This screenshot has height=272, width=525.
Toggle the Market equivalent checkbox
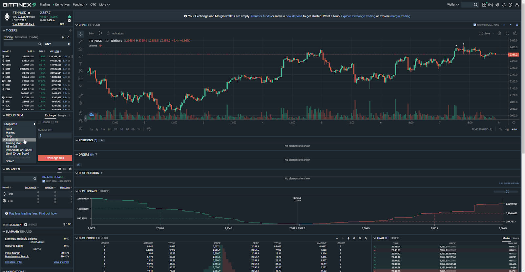pyautogui.click(x=26, y=225)
